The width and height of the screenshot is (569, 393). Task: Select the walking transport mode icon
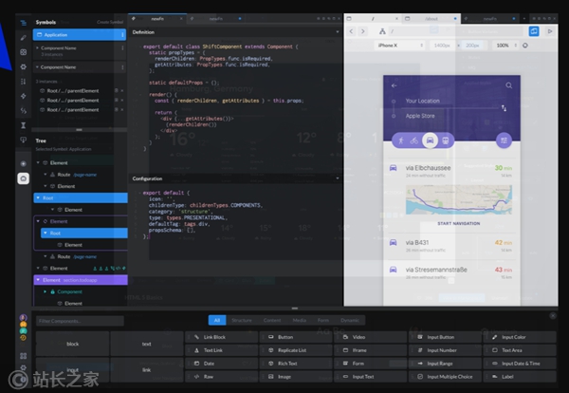(401, 140)
